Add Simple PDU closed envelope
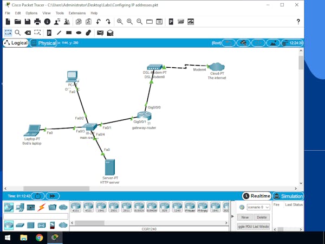The image size is (325, 244). [100, 33]
